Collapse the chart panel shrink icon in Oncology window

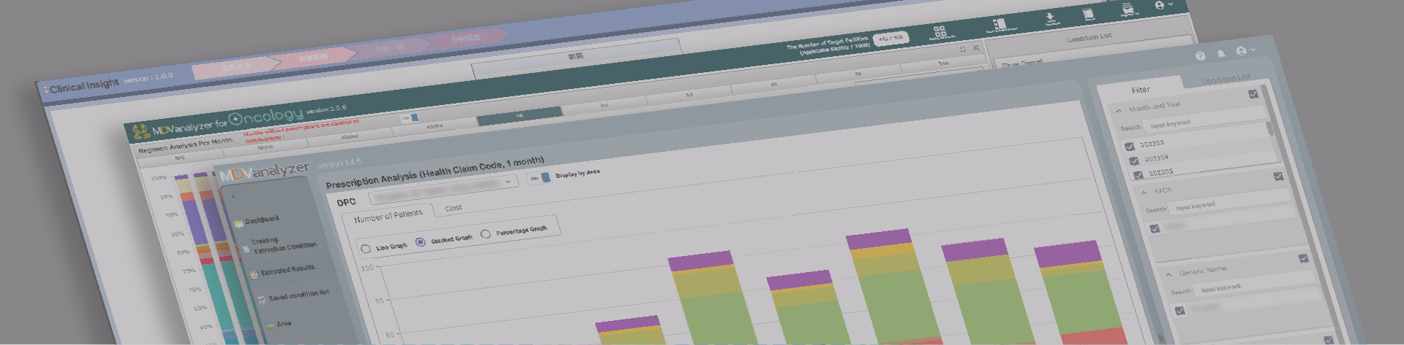(962, 50)
